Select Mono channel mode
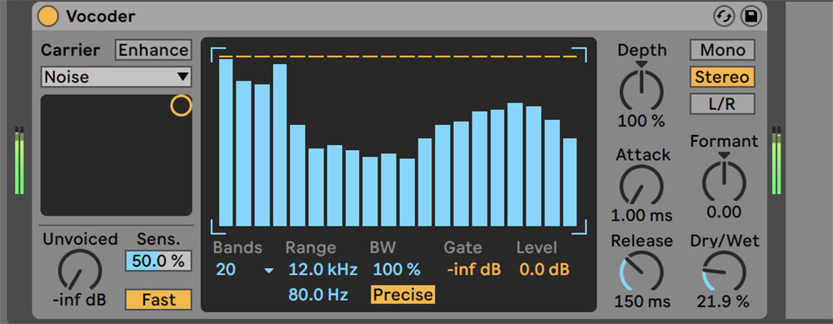The image size is (833, 324). coord(722,50)
